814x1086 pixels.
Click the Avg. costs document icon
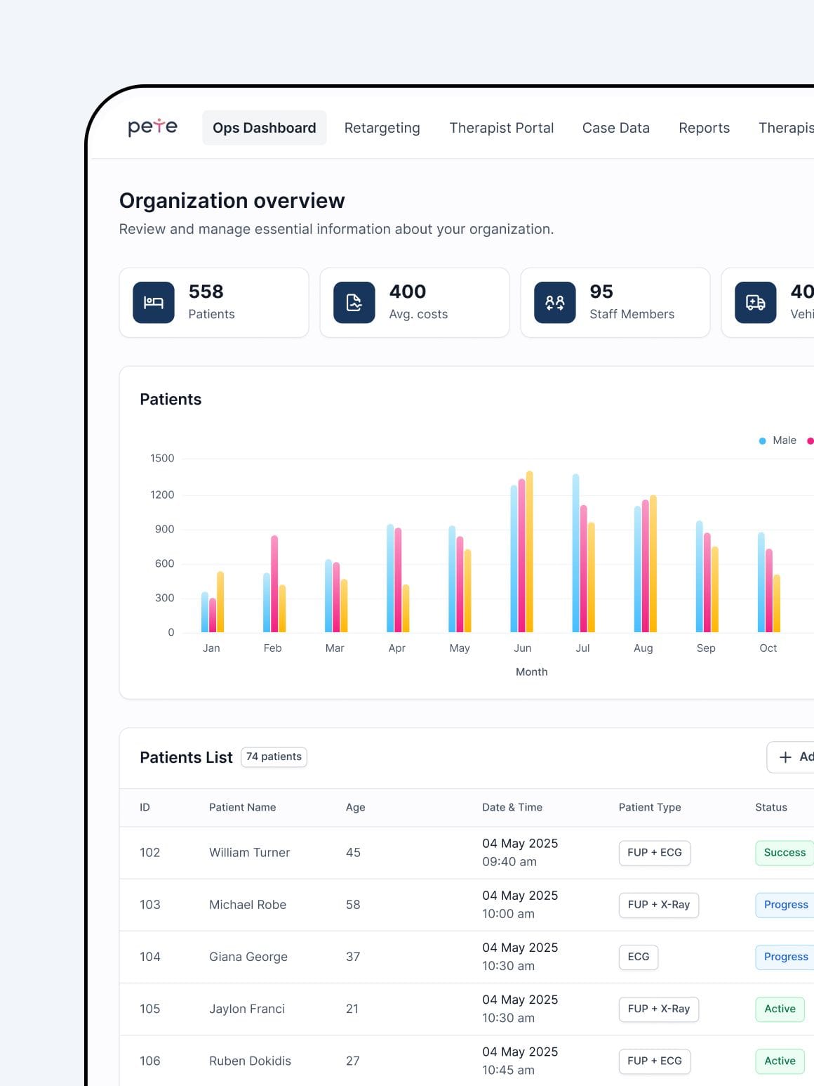click(354, 303)
